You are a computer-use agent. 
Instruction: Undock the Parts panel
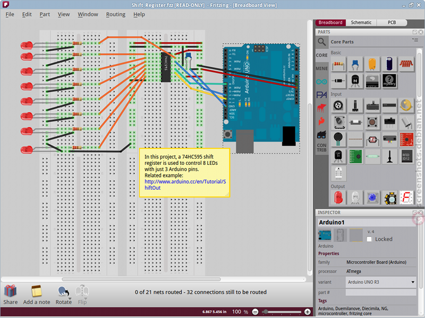click(x=415, y=32)
